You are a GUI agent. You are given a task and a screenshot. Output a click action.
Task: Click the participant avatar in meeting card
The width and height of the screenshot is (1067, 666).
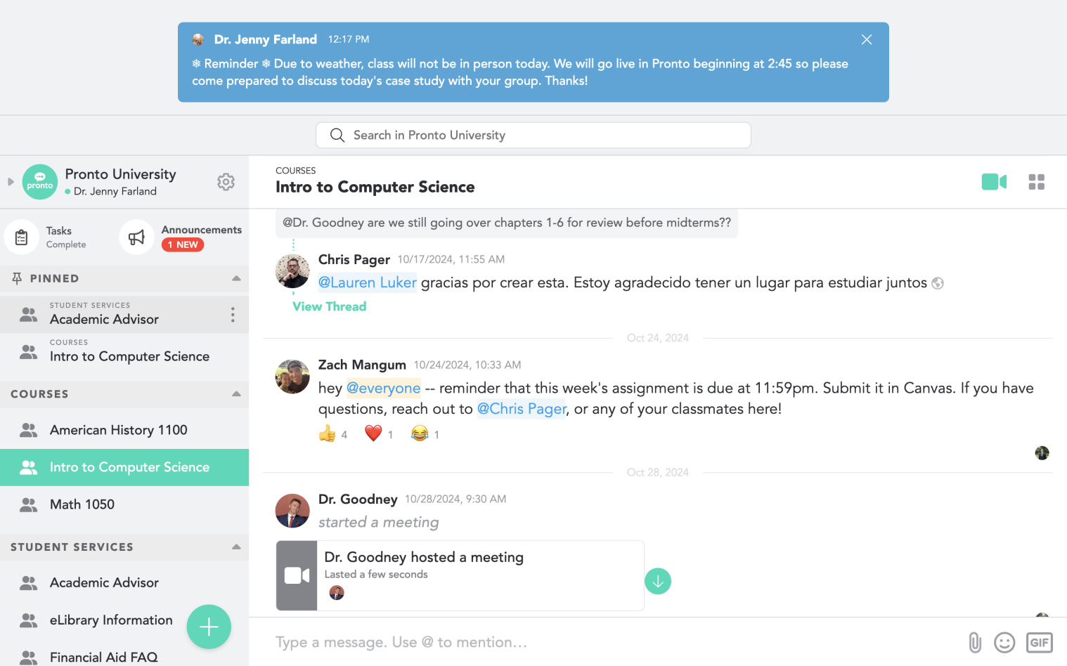[x=337, y=592]
